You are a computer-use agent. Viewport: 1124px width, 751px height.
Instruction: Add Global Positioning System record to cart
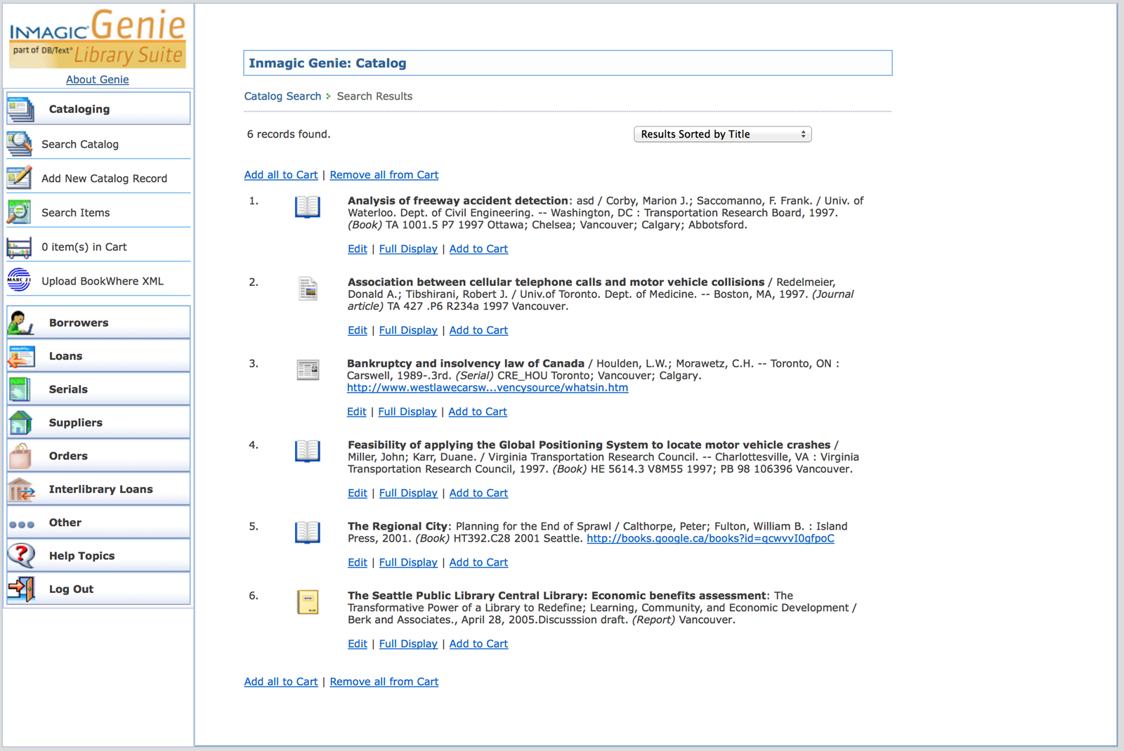click(x=478, y=493)
